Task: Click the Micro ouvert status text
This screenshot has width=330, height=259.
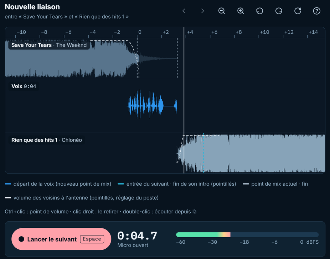Action: 133,245
